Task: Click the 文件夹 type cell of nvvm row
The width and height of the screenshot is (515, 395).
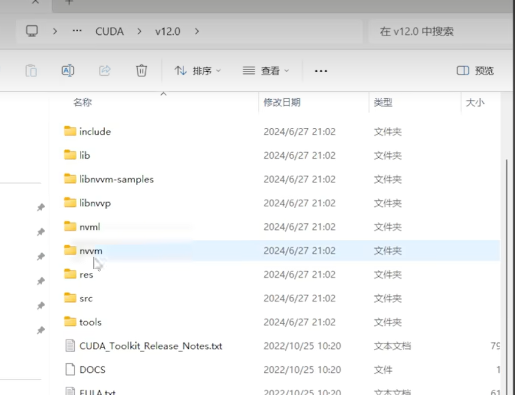Action: click(x=387, y=251)
